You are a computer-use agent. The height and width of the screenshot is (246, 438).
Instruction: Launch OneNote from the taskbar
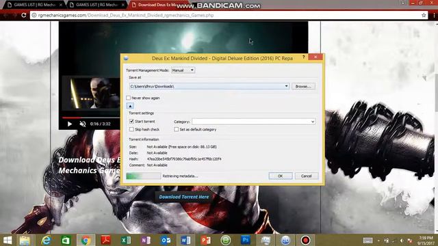[146, 240]
